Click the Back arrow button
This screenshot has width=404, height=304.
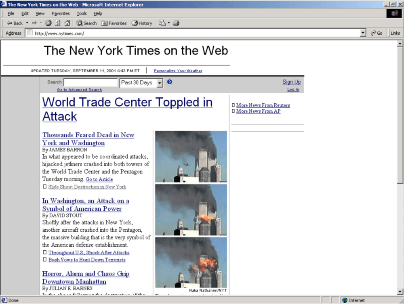point(15,23)
